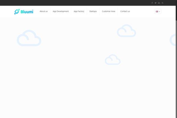The image size is (177, 118).
Task: Click the page vertical scrollbar thumb
Action: pyautogui.click(x=176, y=10)
